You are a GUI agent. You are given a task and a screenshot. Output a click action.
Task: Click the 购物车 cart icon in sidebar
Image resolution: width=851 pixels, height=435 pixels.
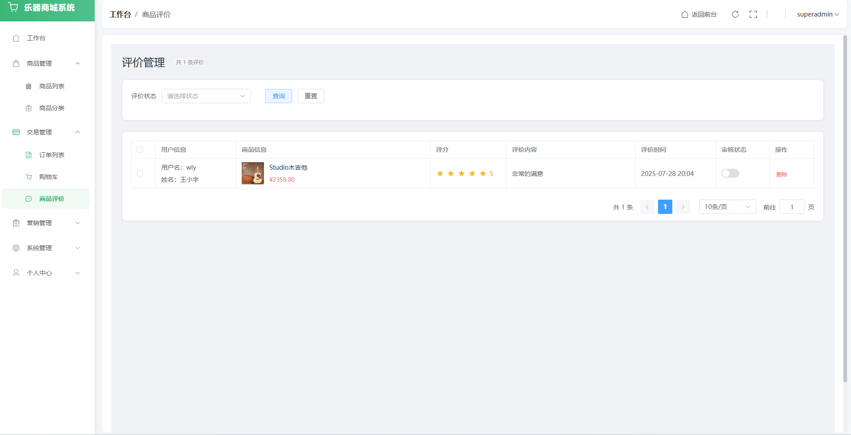coord(29,177)
